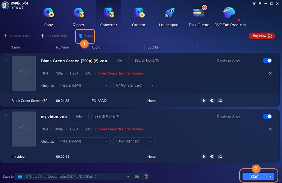
Task: Select EN AAC/2 audio track
Action: coord(99,101)
